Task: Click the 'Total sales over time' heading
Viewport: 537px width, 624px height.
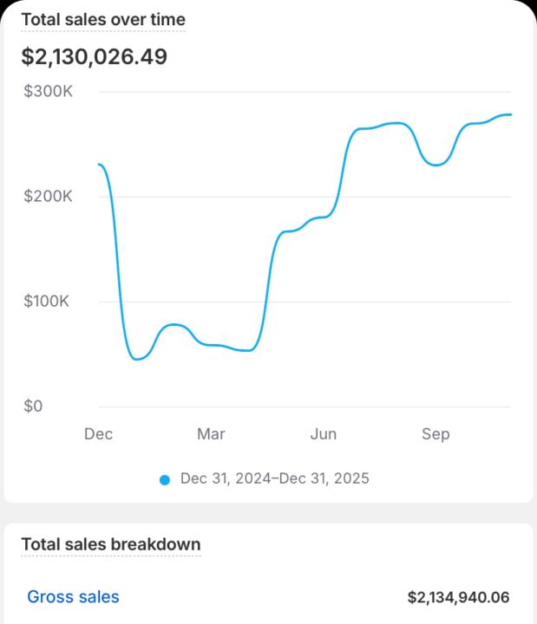Action: click(102, 19)
